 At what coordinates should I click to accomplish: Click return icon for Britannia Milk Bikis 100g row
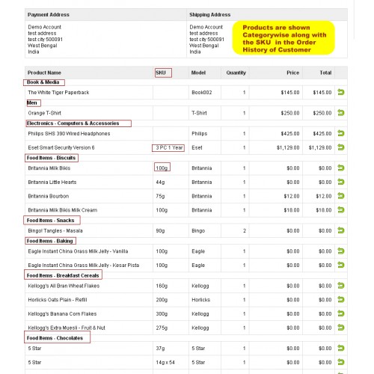[x=341, y=168]
